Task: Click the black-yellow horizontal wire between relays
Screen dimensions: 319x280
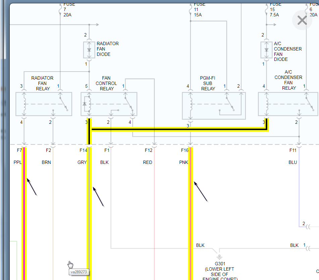Action: tap(178, 129)
